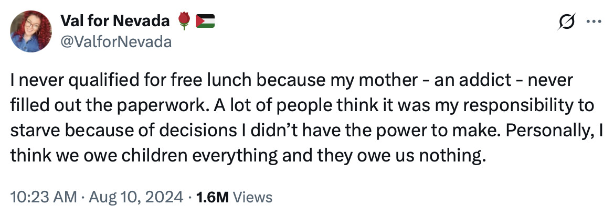Viewport: 614px width, 216px height.
Task: Click the 1.6M view count
Action: [x=213, y=197]
